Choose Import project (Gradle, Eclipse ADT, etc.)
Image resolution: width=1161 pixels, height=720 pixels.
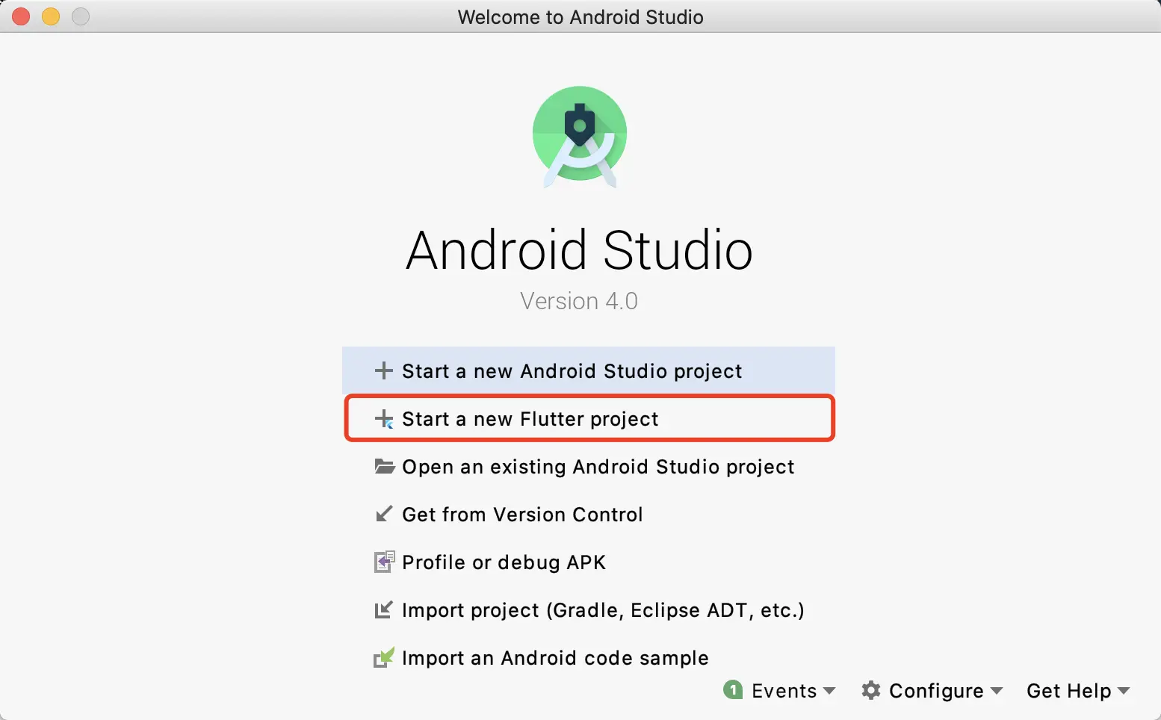pos(589,609)
